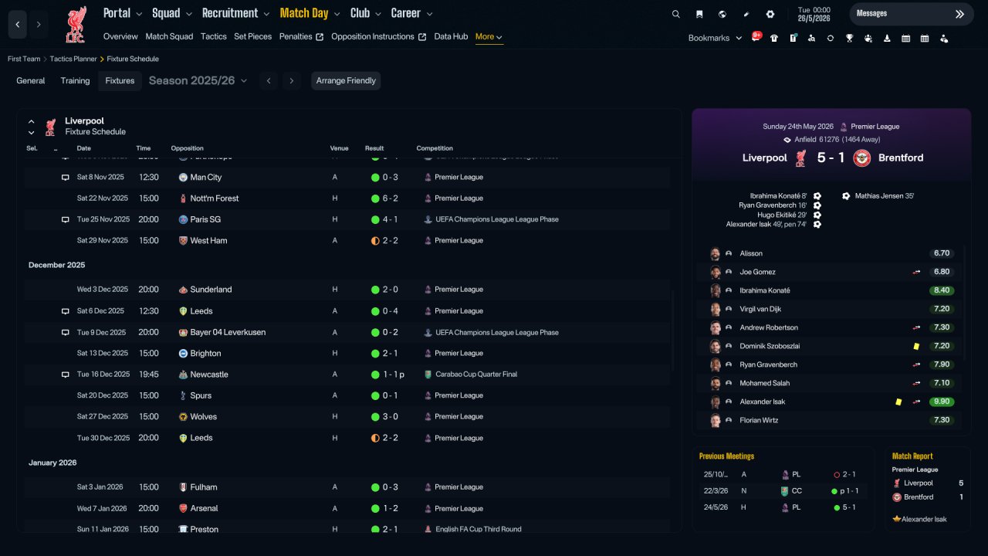Click the last person icon in bookmarks bar
988x556 pixels.
coord(943,38)
